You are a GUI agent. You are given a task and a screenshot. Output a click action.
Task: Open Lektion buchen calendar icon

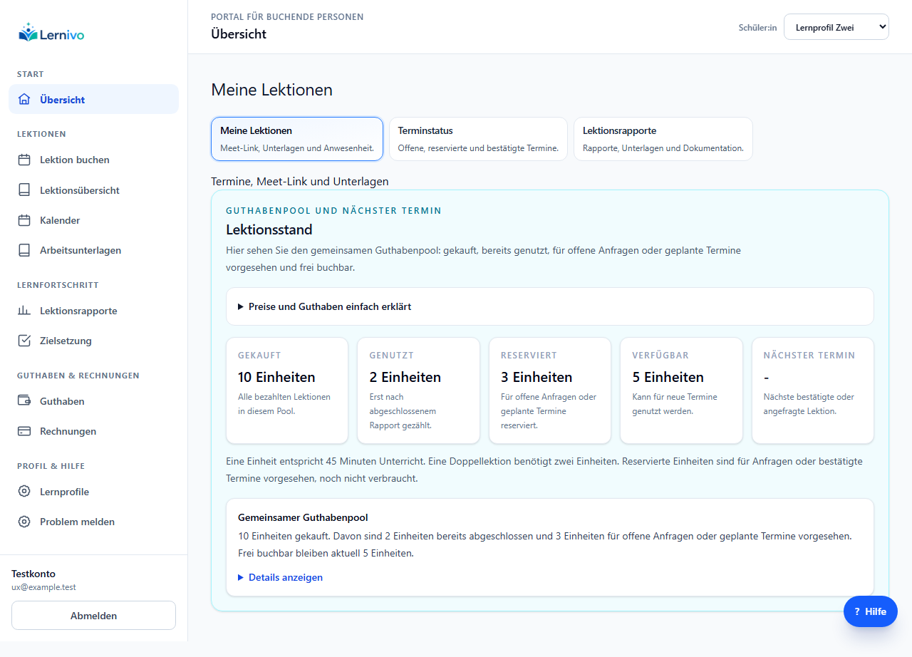[24, 160]
